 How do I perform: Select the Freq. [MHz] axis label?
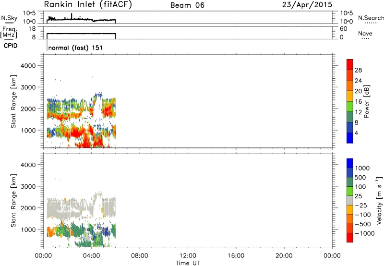coord(9,33)
